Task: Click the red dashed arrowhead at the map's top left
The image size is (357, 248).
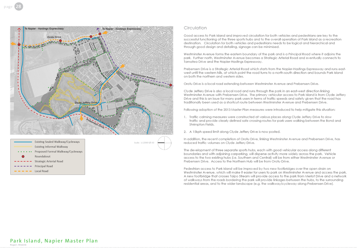Action: (x=19, y=29)
